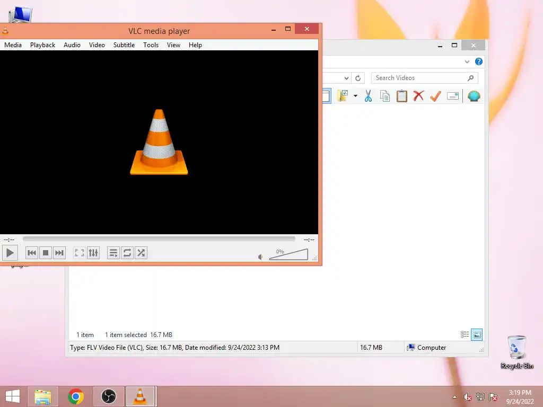Viewport: 543px width, 407px height.
Task: Click the Computer label in Explorer status bar
Action: (432, 348)
